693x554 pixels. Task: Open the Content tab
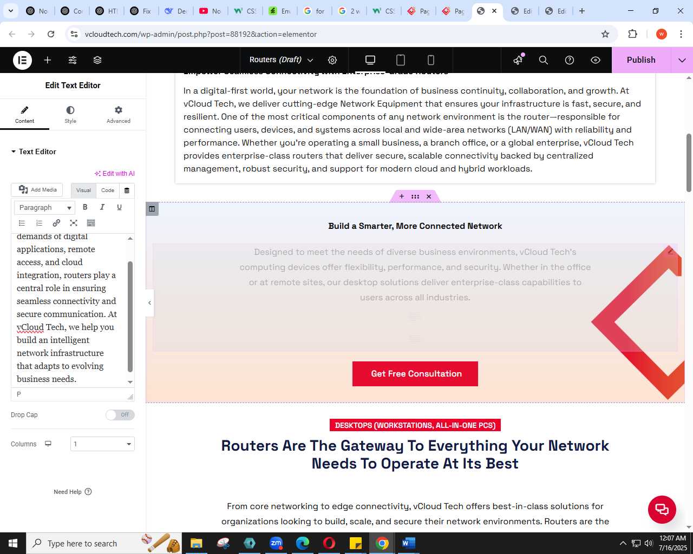(x=24, y=114)
